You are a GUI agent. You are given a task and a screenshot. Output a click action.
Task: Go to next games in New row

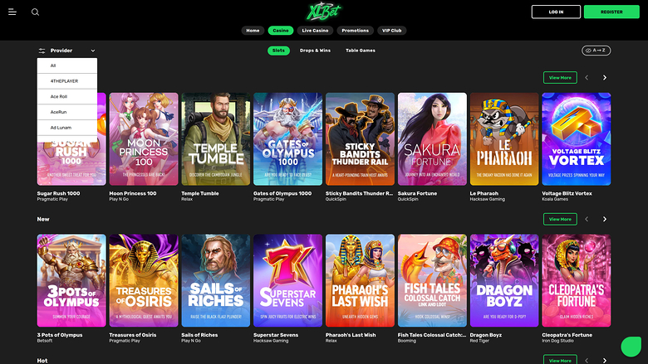click(x=605, y=219)
